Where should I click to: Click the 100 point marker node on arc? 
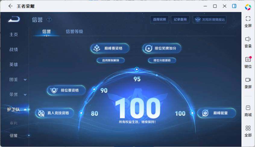192,113
